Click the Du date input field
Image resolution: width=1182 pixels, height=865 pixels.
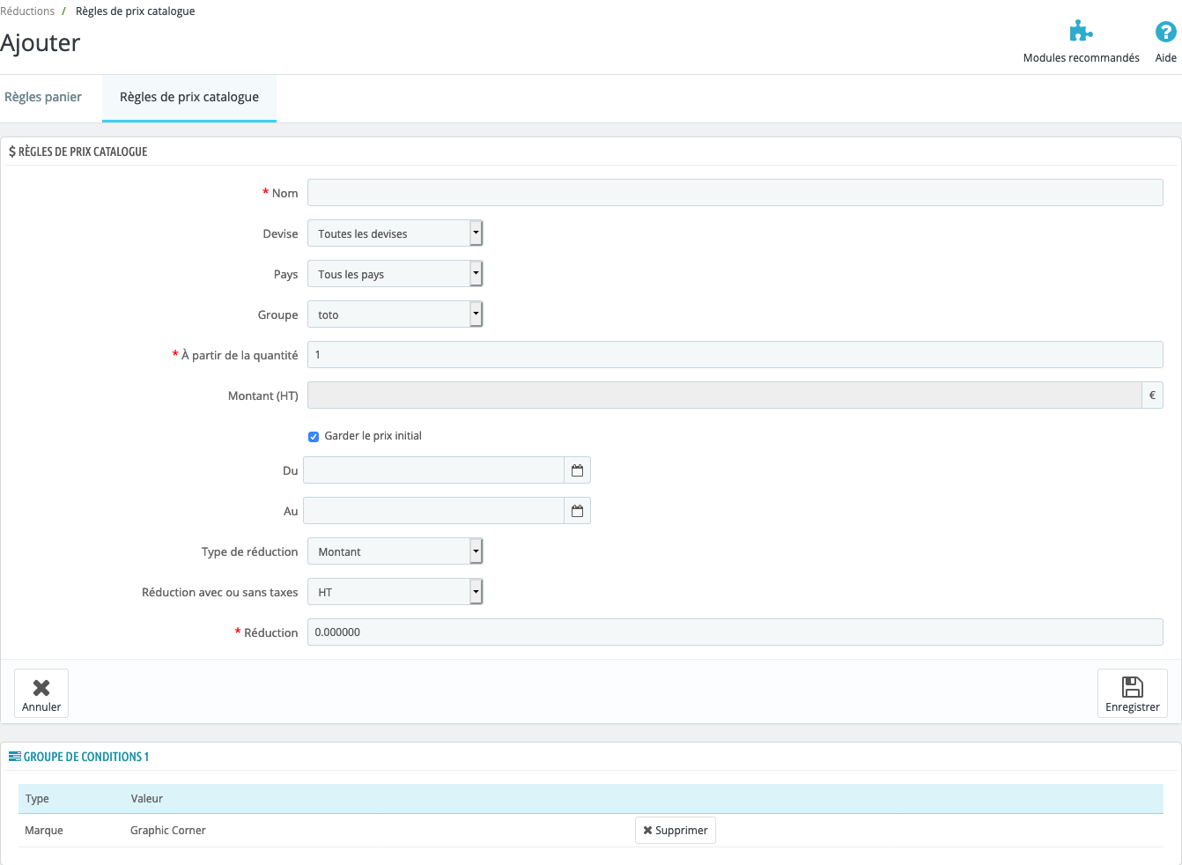click(x=434, y=470)
